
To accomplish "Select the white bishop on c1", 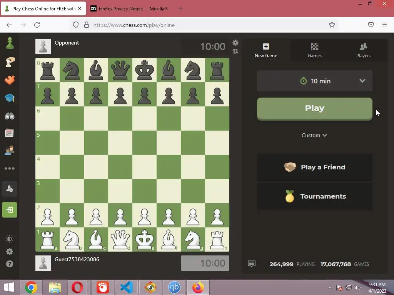I will [96, 240].
